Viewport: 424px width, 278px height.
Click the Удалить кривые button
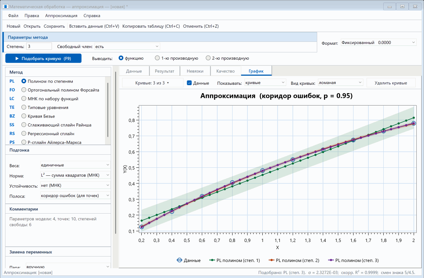[391, 83]
